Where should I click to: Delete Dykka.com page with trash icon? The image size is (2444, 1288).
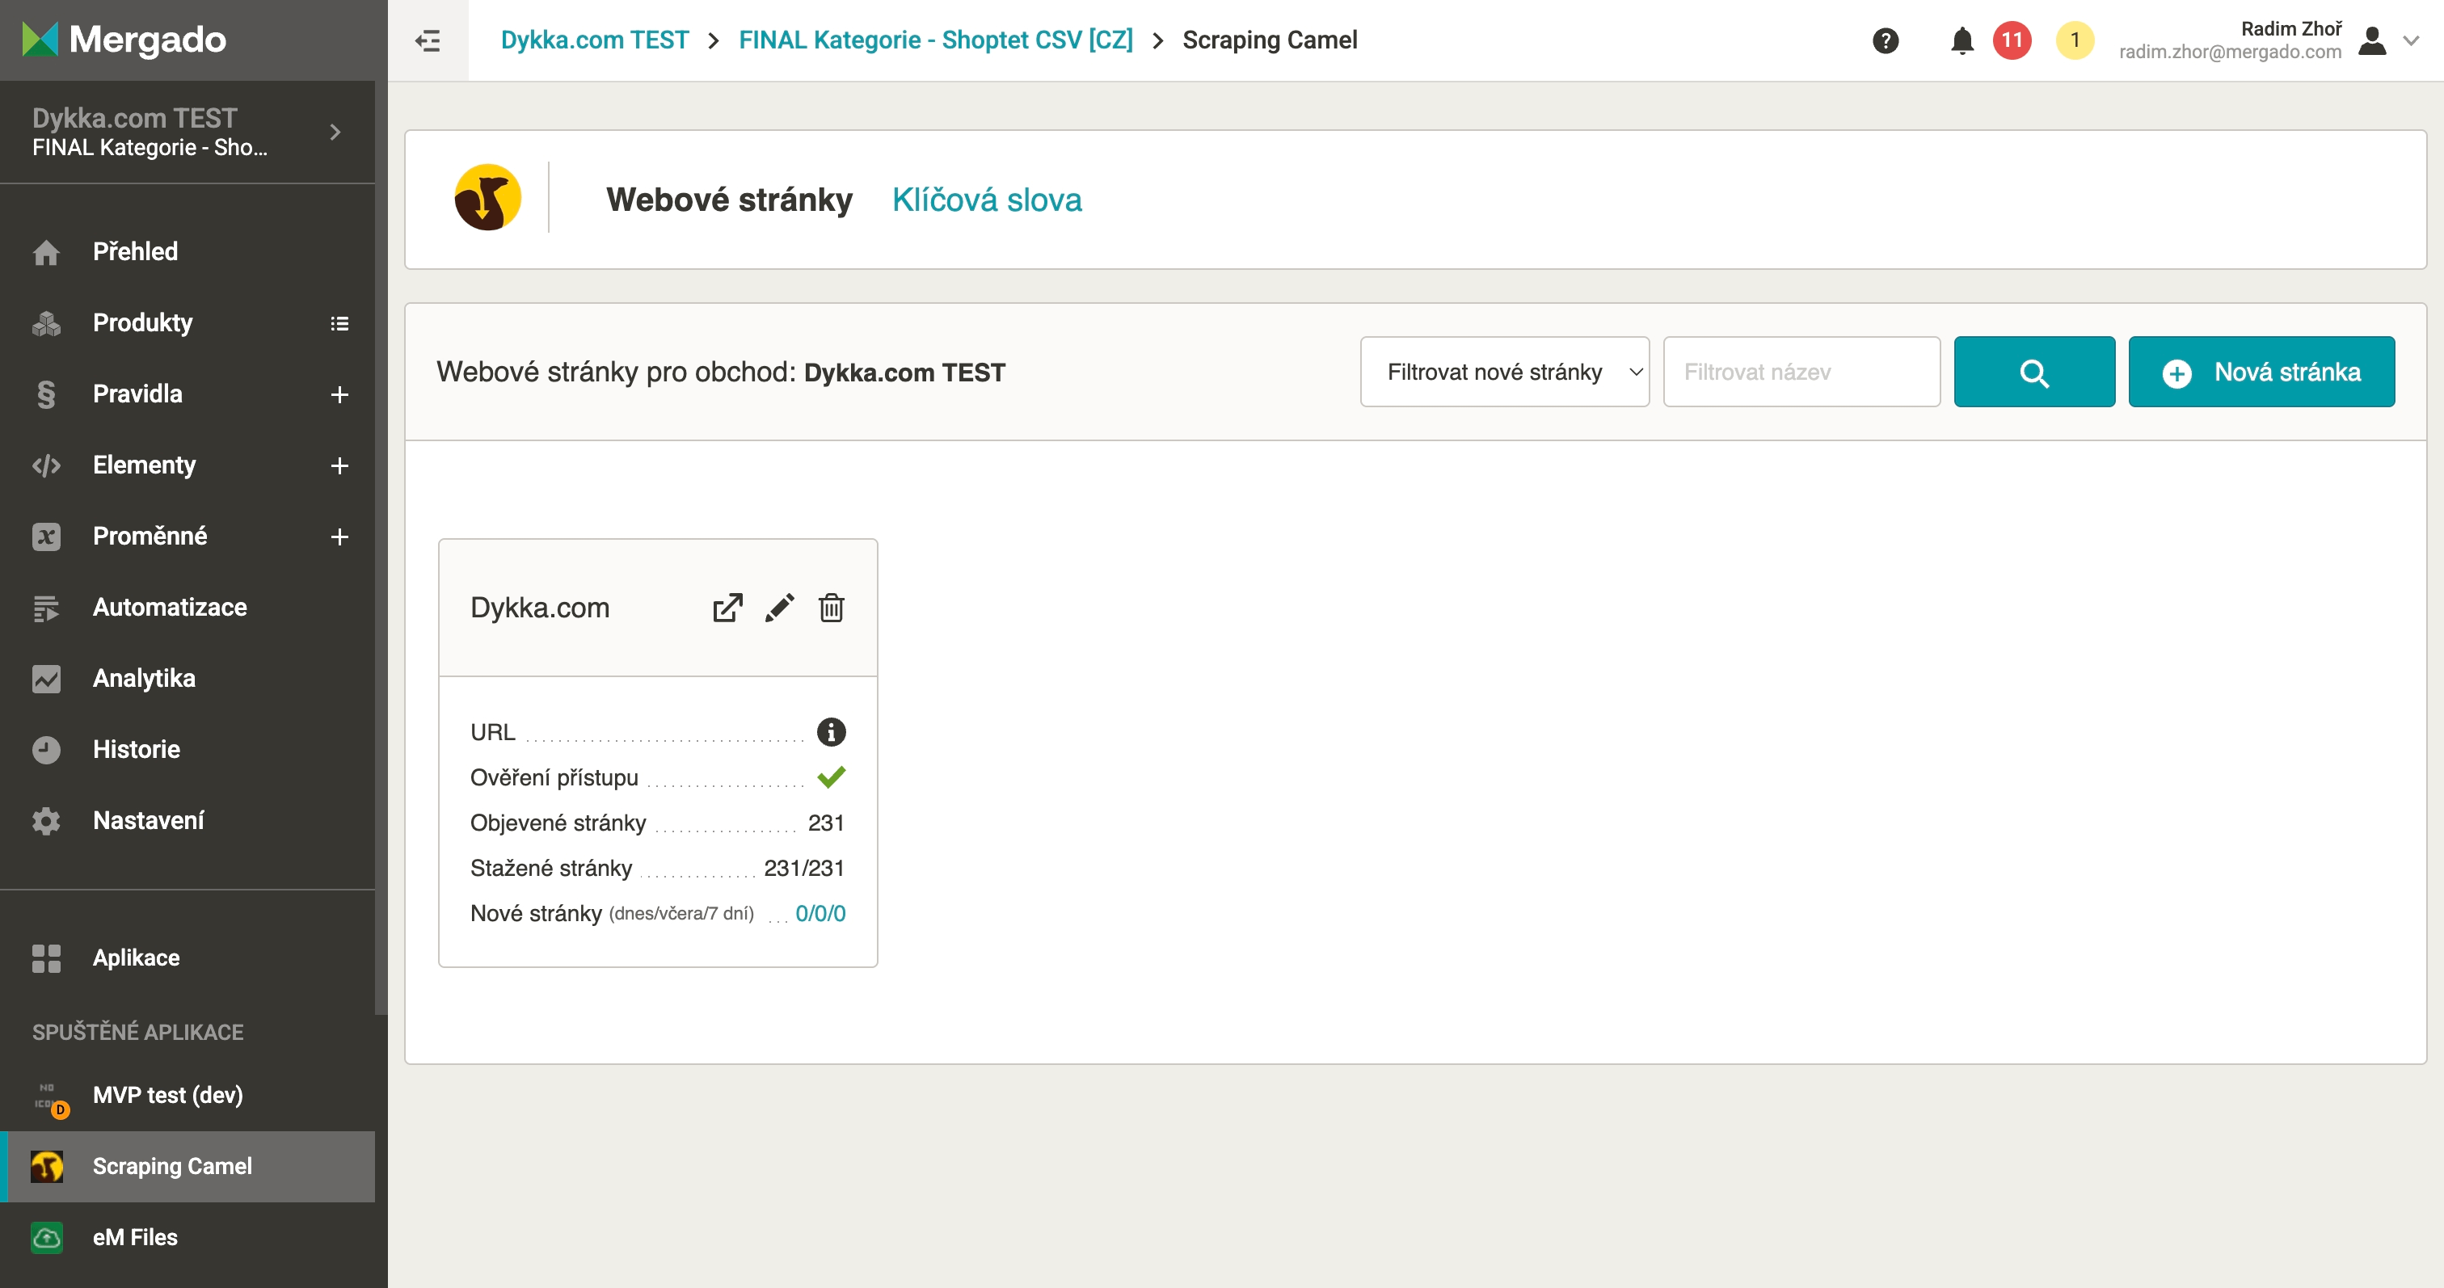(831, 608)
